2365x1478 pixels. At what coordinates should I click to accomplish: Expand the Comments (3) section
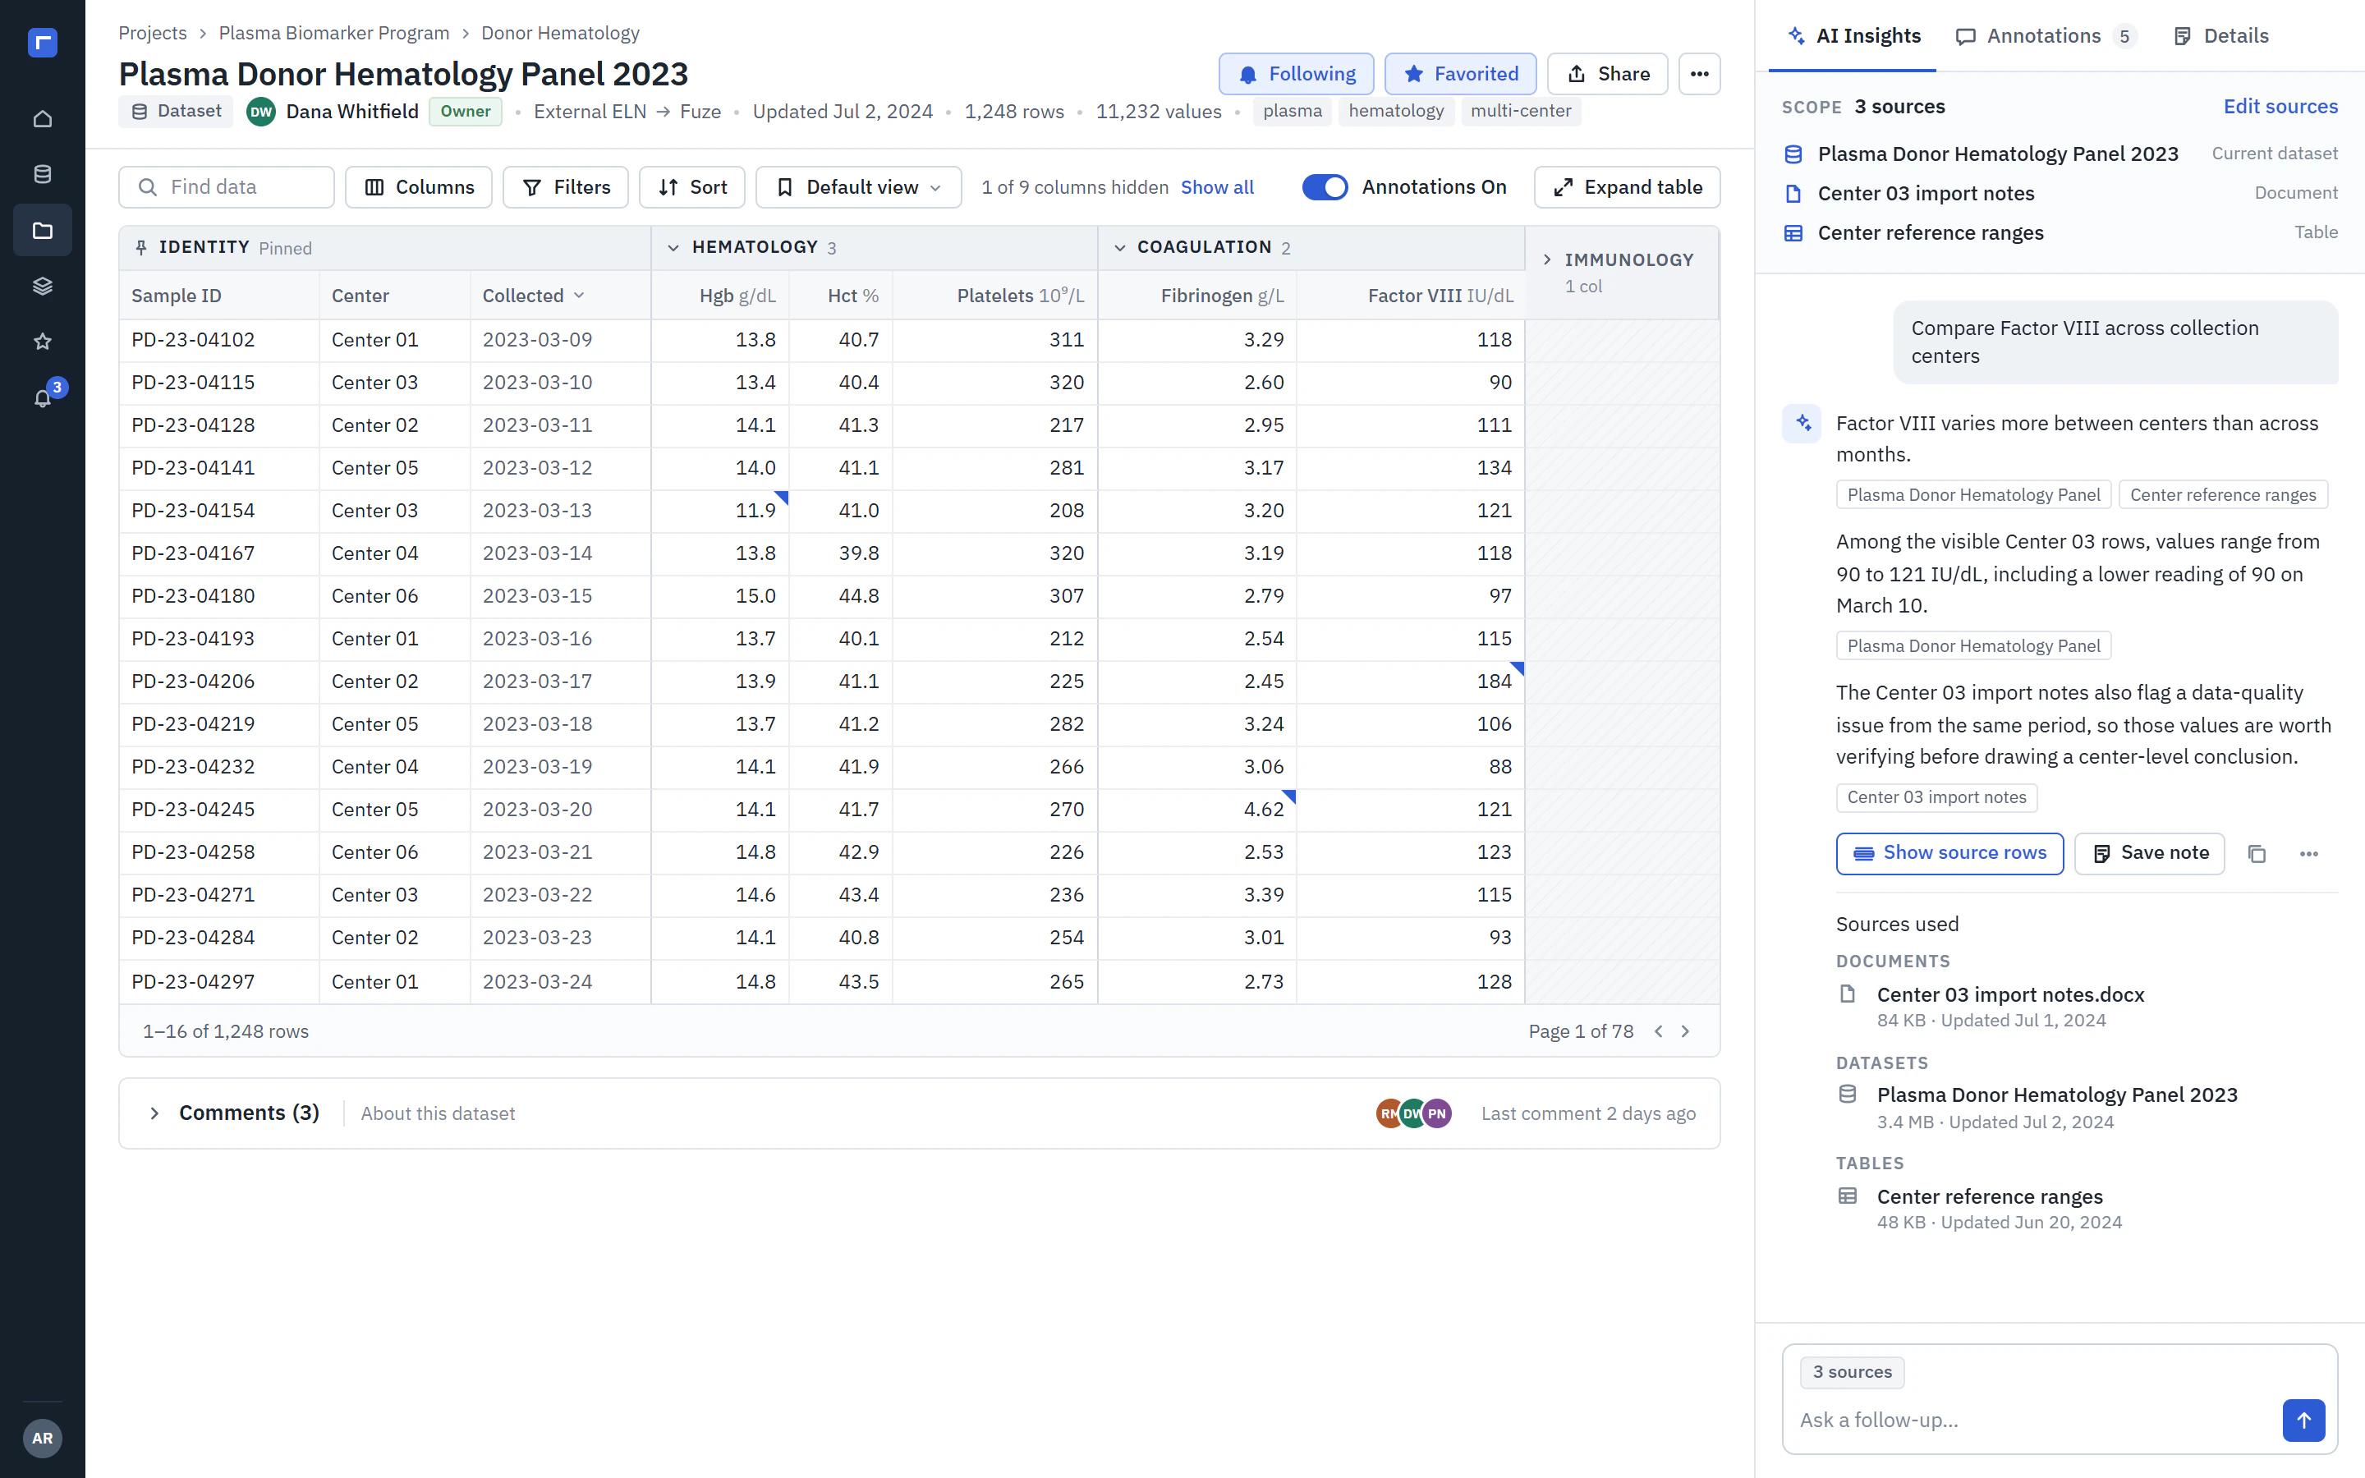154,1113
